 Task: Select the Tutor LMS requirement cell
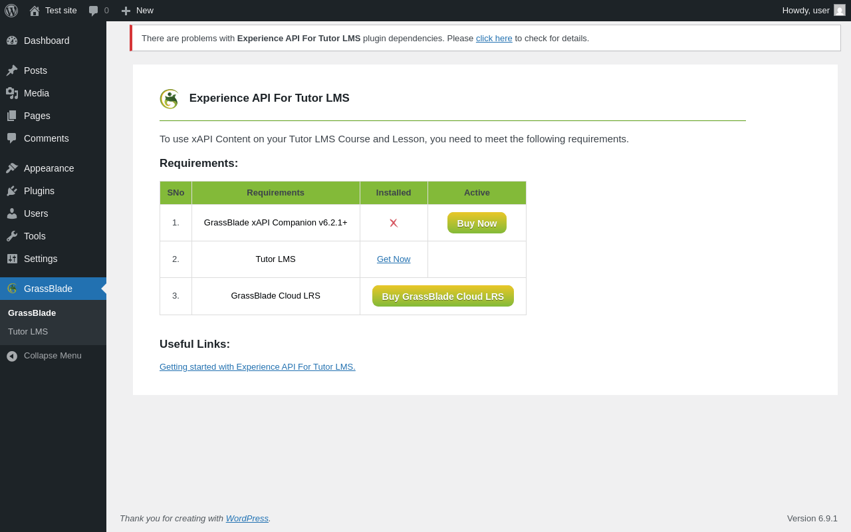[x=276, y=259]
